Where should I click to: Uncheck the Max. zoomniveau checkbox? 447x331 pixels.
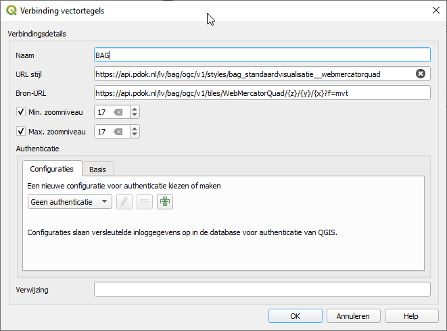[21, 131]
